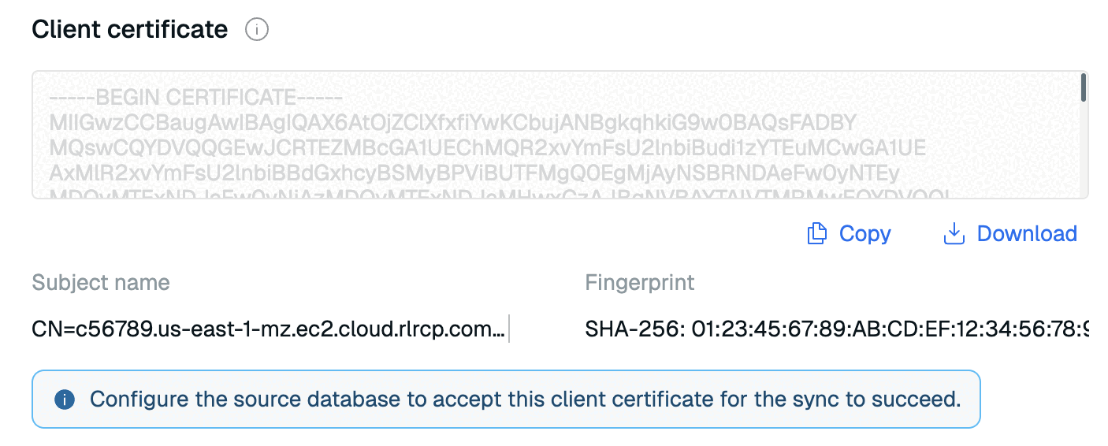The height and width of the screenshot is (446, 1108).
Task: Copy the certificate via Copy label
Action: coord(864,233)
